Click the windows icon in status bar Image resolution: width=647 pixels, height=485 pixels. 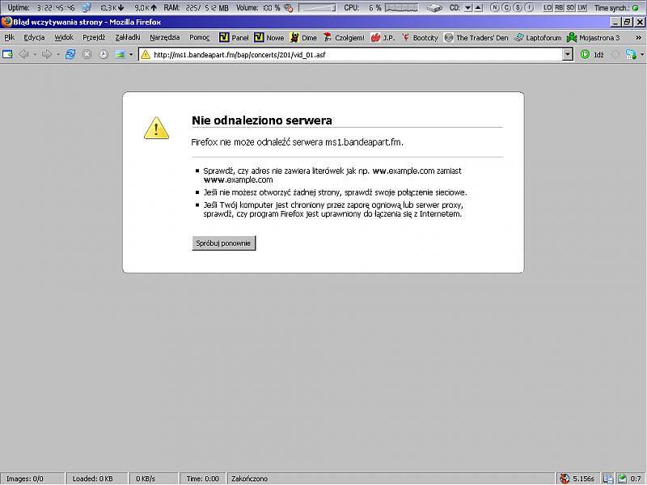click(608, 479)
